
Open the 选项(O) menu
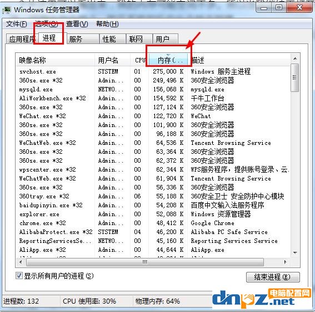coord(47,24)
